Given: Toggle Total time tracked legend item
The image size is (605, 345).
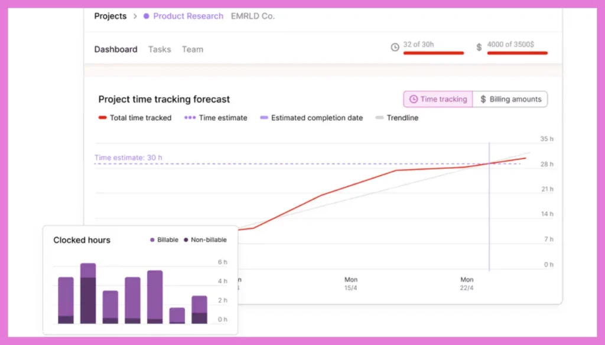Looking at the screenshot, I should click(x=135, y=118).
